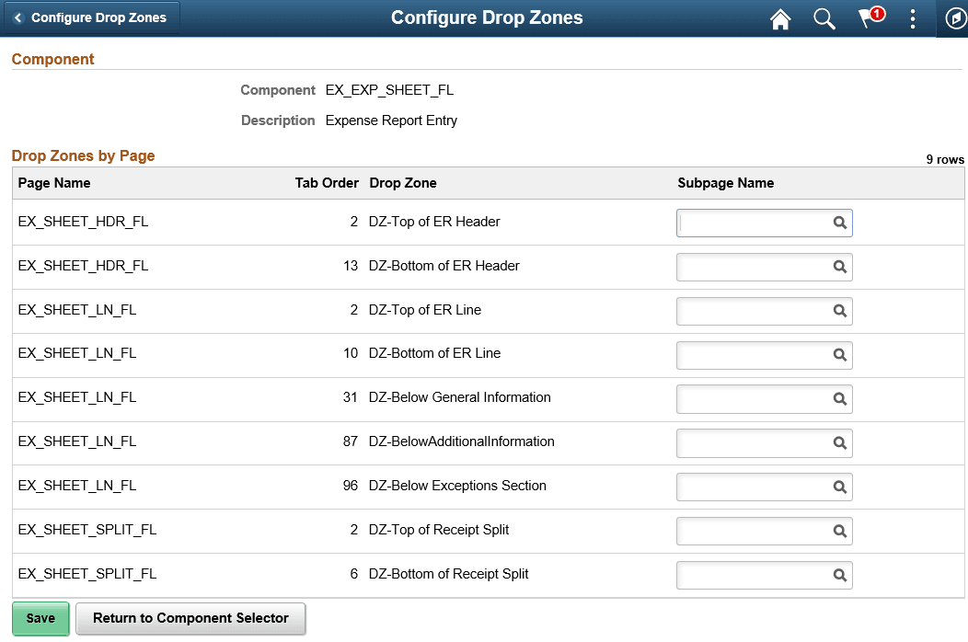Open the lookup for DZ-Bottom of ER Header
968x642 pixels.
[839, 267]
